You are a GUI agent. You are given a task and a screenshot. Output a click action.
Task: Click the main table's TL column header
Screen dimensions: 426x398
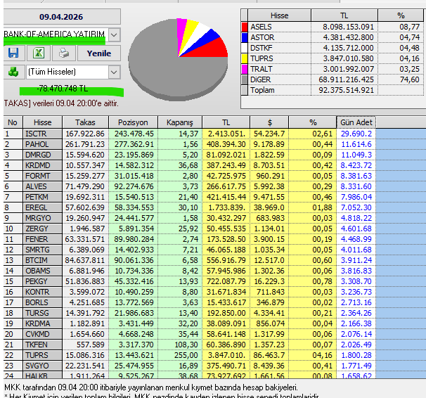[226, 122]
